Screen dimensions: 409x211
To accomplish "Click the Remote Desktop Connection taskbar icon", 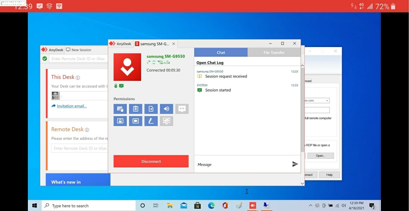I will coord(266,206).
